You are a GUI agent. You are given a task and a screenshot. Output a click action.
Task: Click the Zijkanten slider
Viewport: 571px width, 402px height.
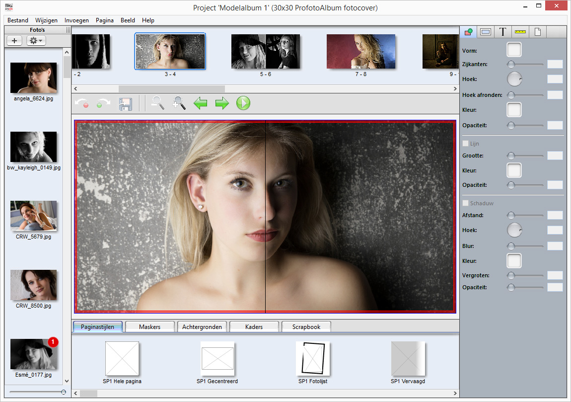525,64
